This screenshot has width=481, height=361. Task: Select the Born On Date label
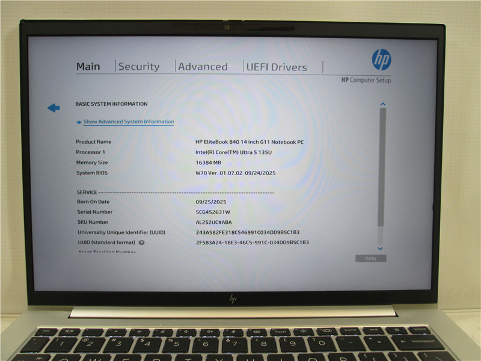(x=93, y=202)
